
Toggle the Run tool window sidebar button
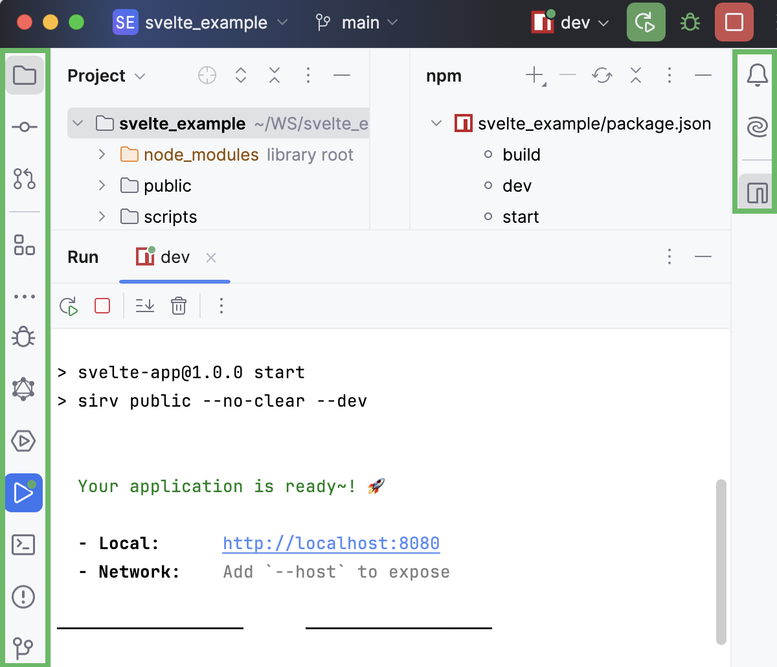[24, 493]
